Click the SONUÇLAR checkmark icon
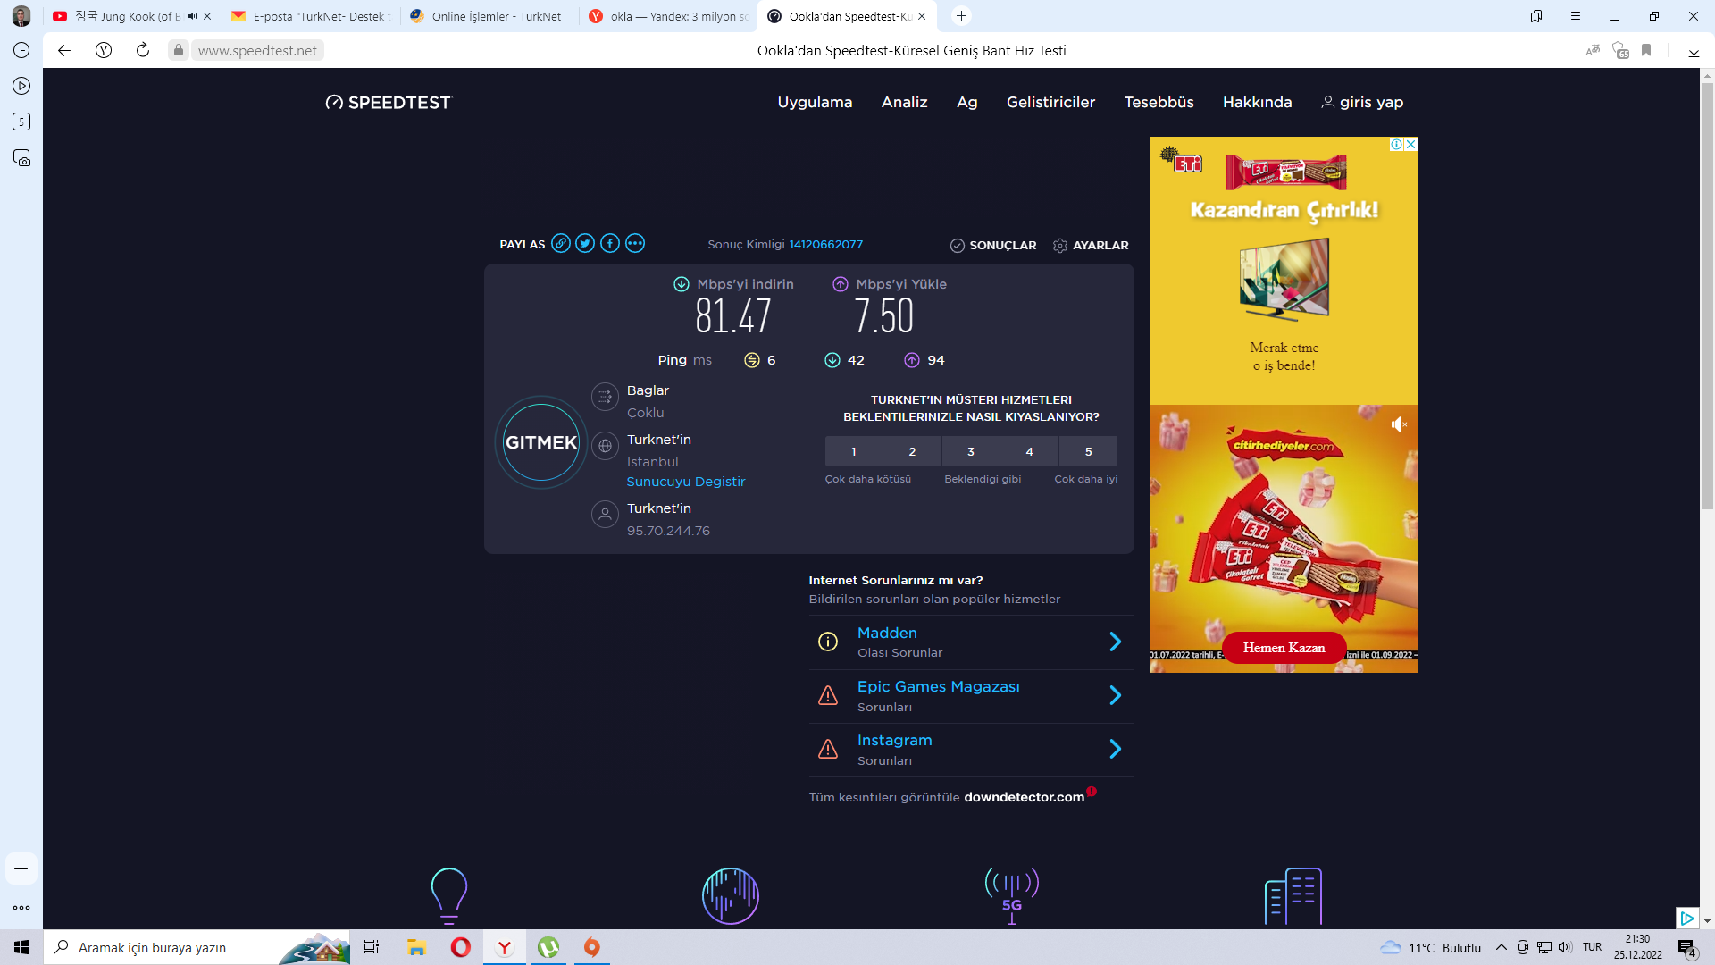Image resolution: width=1715 pixels, height=965 pixels. 958,246
